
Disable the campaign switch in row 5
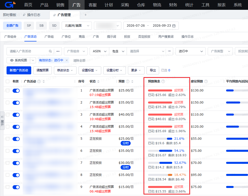(x=16, y=139)
